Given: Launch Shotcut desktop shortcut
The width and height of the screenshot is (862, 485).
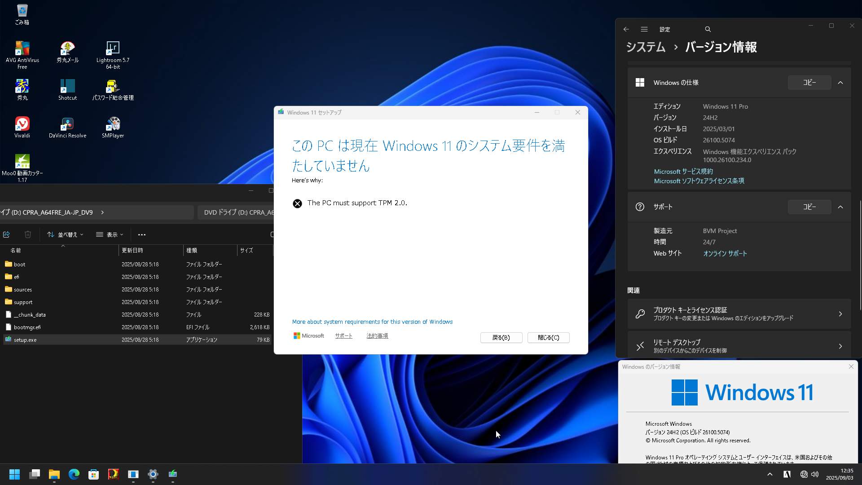Looking at the screenshot, I should point(67,89).
